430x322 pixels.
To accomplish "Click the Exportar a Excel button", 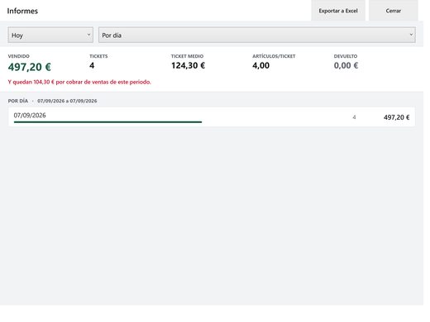I will (x=338, y=11).
